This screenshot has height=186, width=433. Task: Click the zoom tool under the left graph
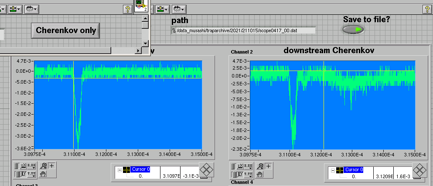44,166
